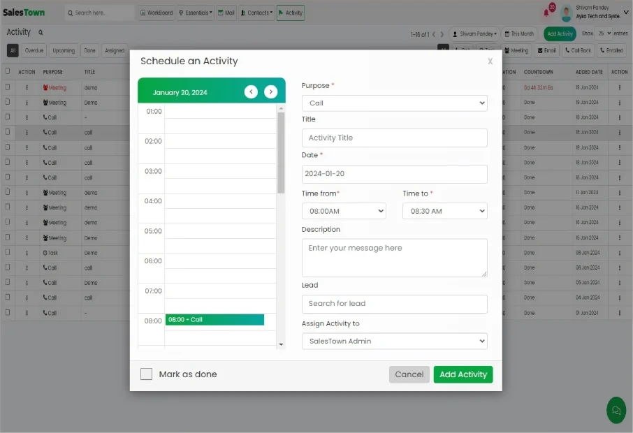Open the notifications bell

click(546, 13)
